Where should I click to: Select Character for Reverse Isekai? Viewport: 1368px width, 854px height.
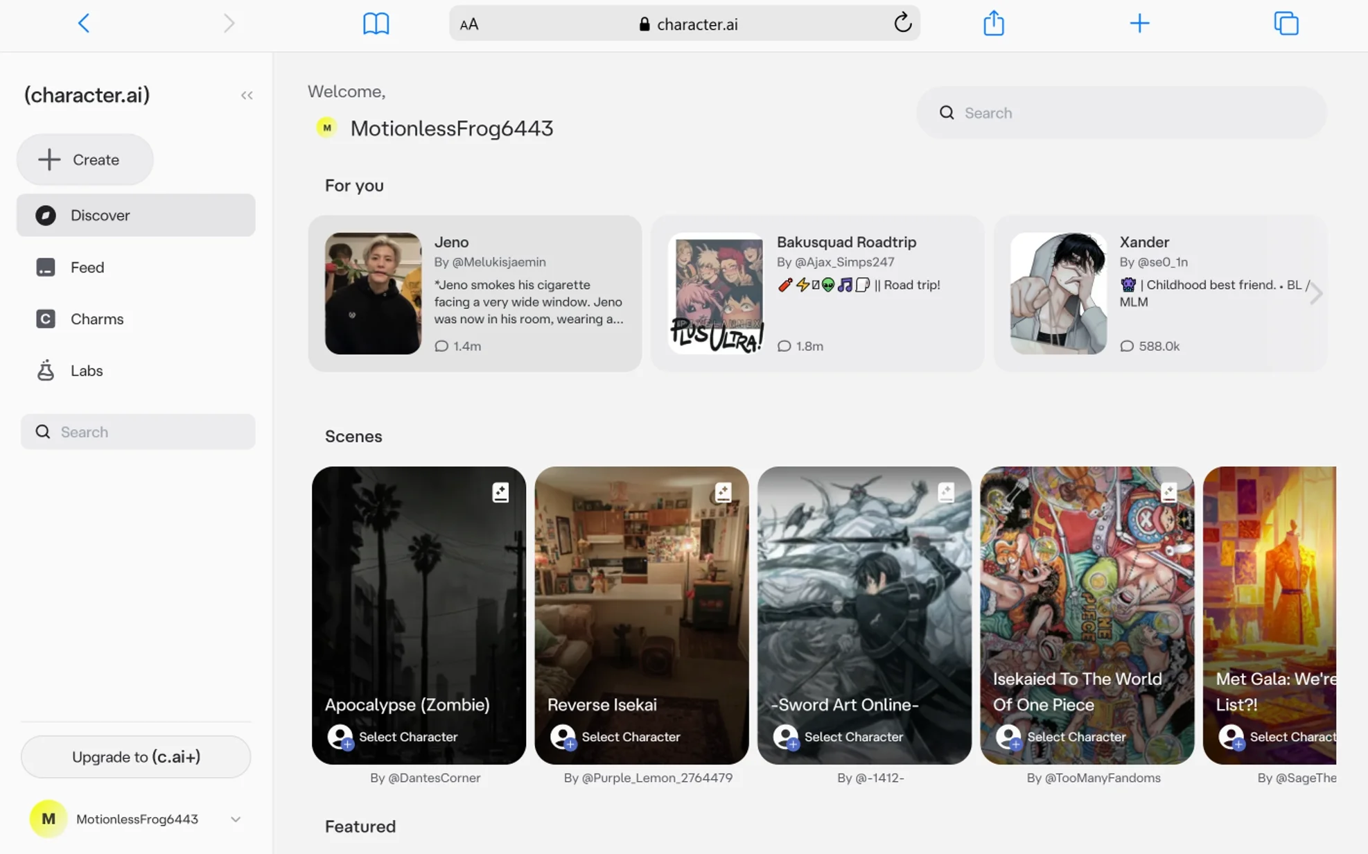pyautogui.click(x=615, y=737)
